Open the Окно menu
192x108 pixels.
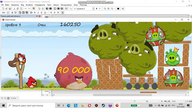(x=76, y=5)
